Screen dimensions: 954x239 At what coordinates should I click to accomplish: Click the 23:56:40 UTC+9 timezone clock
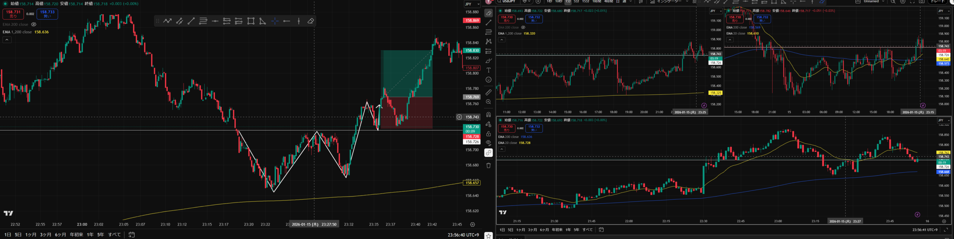[x=463, y=235]
